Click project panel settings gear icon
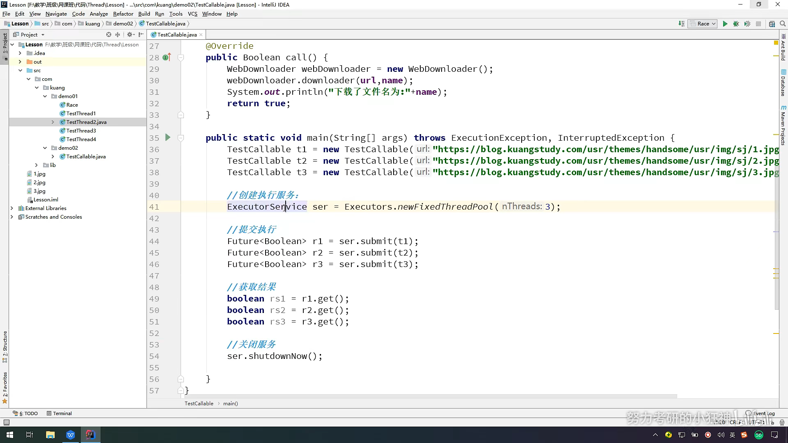This screenshot has width=788, height=443. (x=130, y=35)
